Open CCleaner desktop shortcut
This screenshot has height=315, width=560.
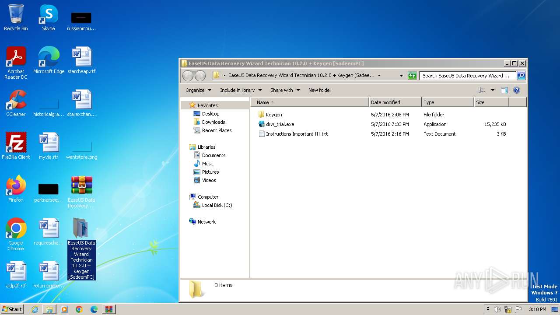pos(16,103)
